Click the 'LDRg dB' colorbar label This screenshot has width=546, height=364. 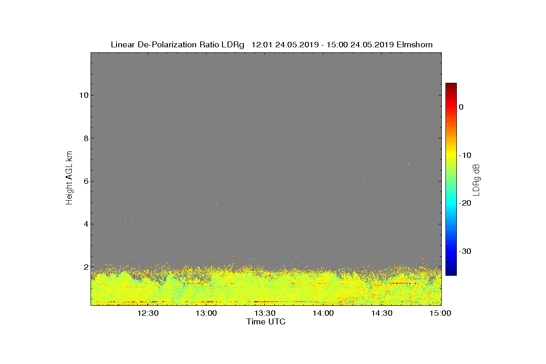coord(476,179)
